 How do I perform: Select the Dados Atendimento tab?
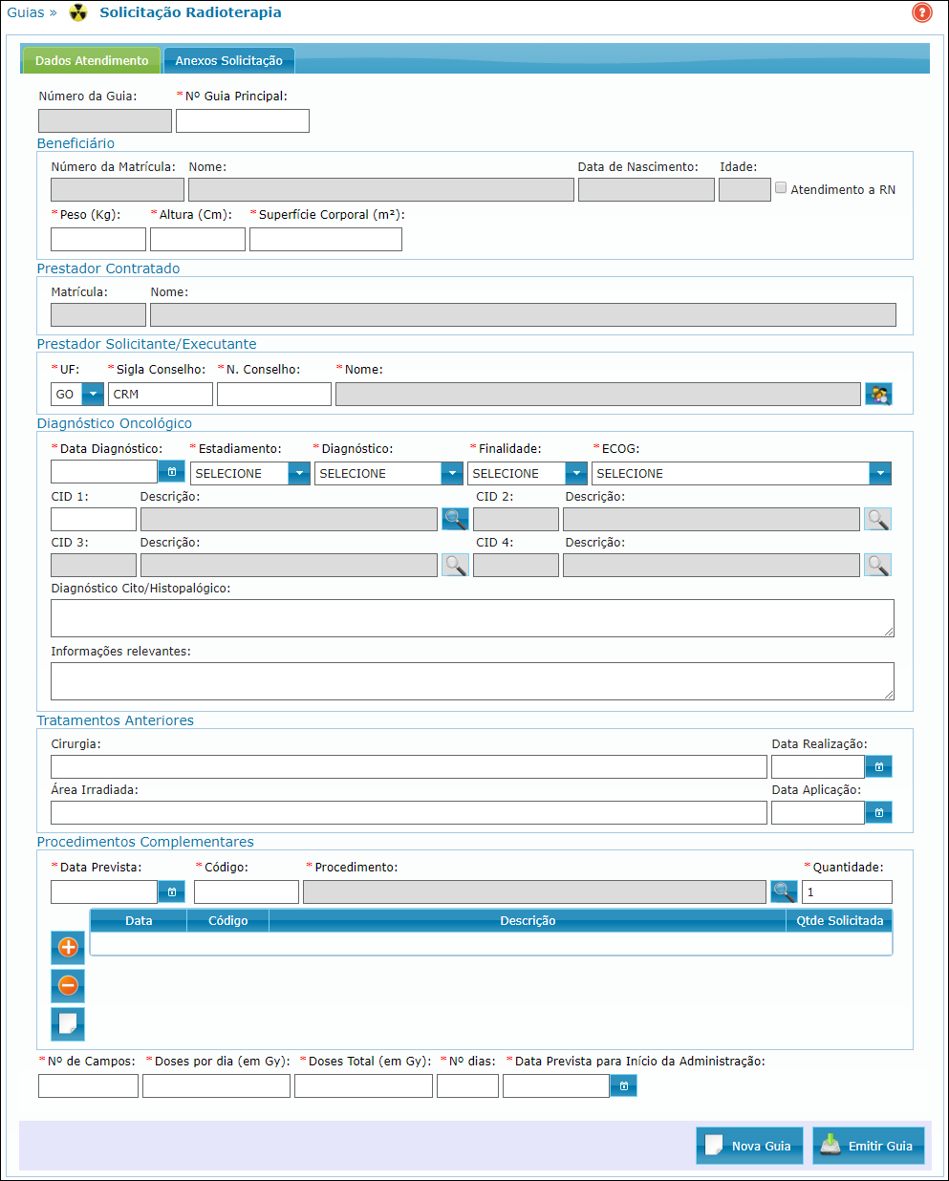tap(92, 60)
